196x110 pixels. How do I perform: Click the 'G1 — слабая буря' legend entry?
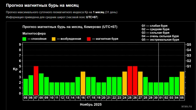pos(154,26)
